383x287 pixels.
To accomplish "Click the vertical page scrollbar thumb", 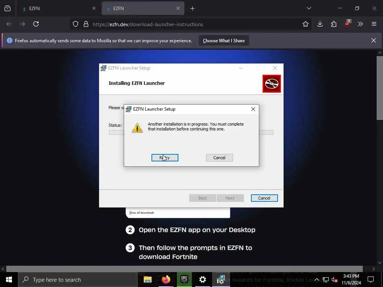I will [380, 88].
